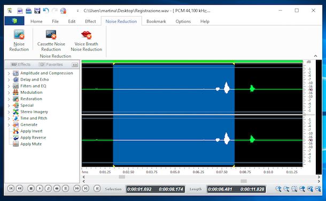
Task: Select Stereo Imagery tree label
Action: [x=34, y=112]
